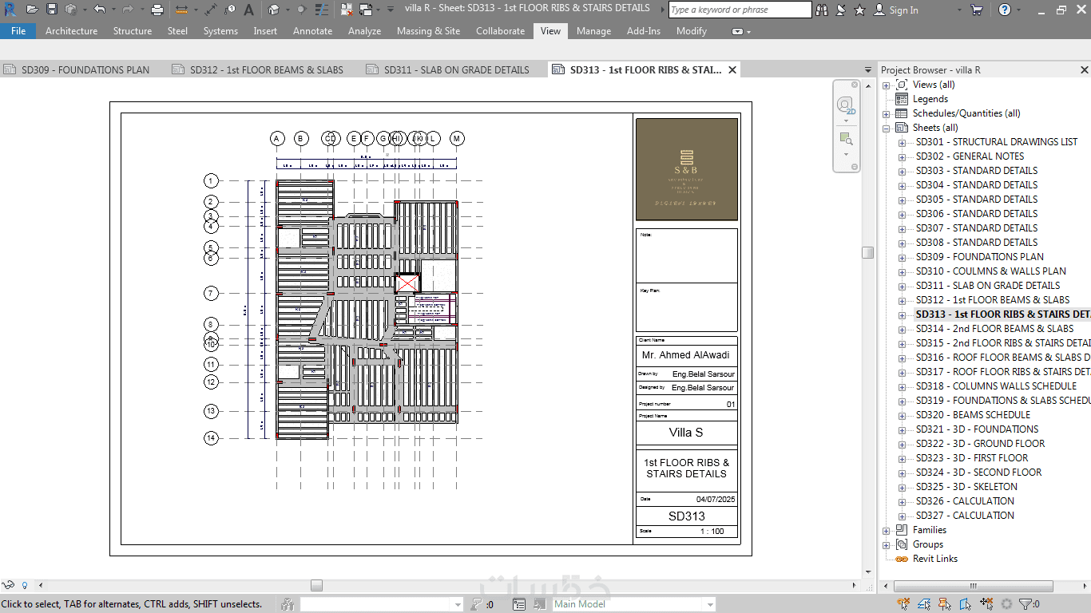The width and height of the screenshot is (1091, 613).
Task: Open the 2D Steering Wheel in navigation bar
Action: tap(845, 105)
